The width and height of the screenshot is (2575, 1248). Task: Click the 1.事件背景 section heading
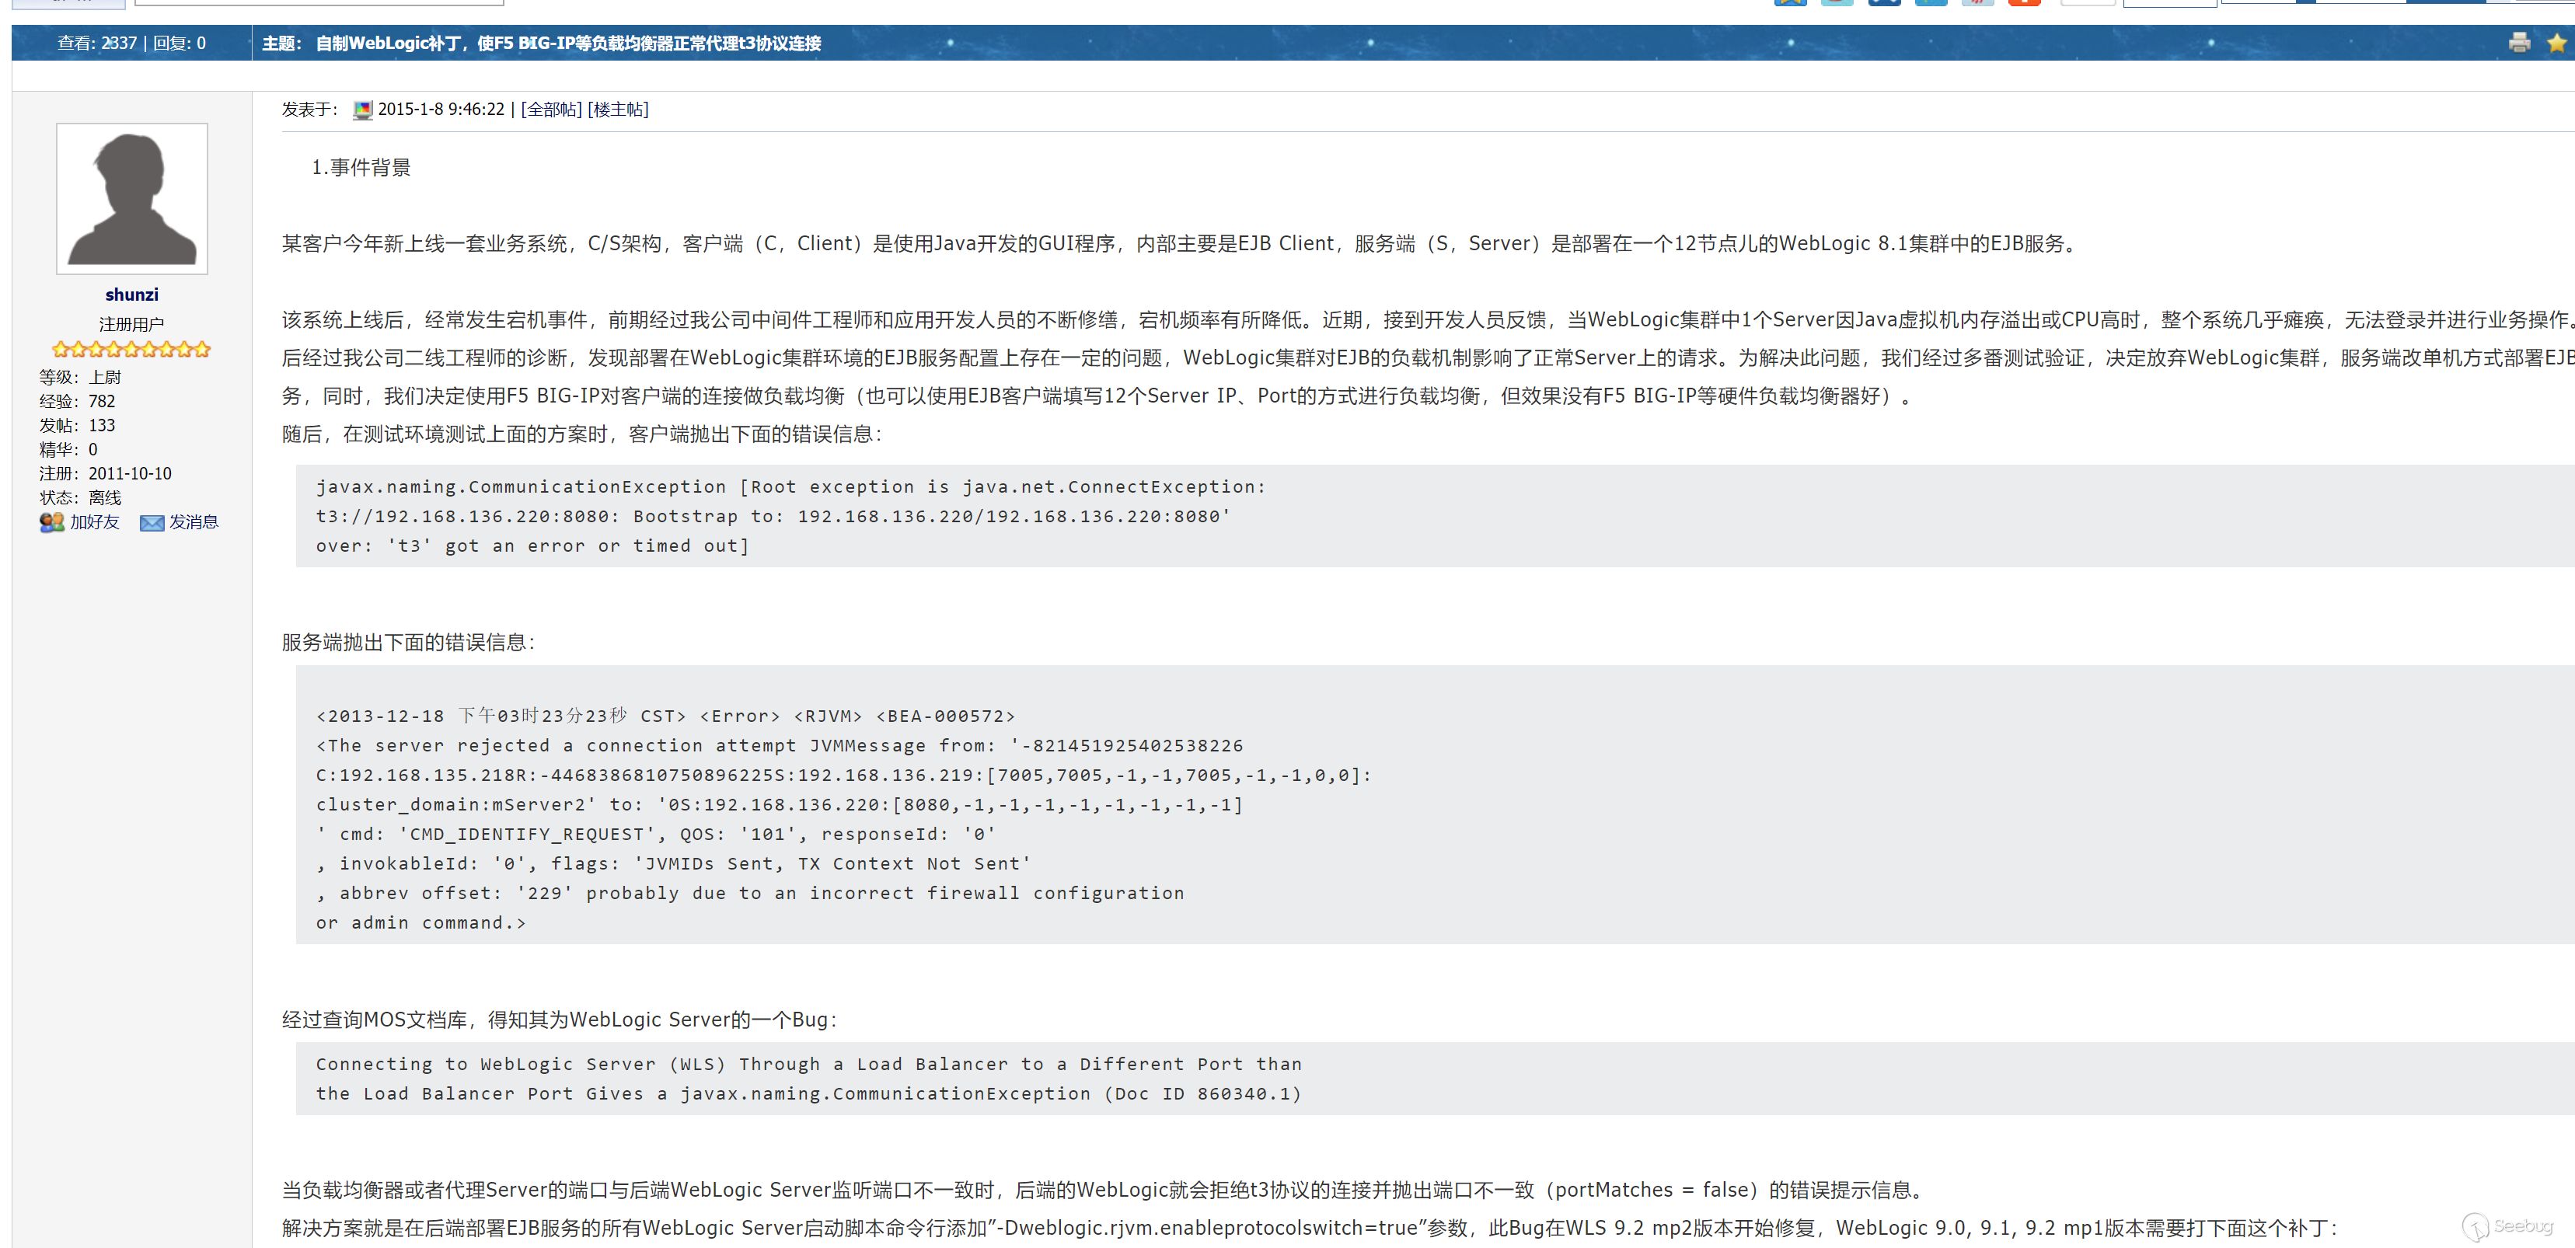[361, 168]
